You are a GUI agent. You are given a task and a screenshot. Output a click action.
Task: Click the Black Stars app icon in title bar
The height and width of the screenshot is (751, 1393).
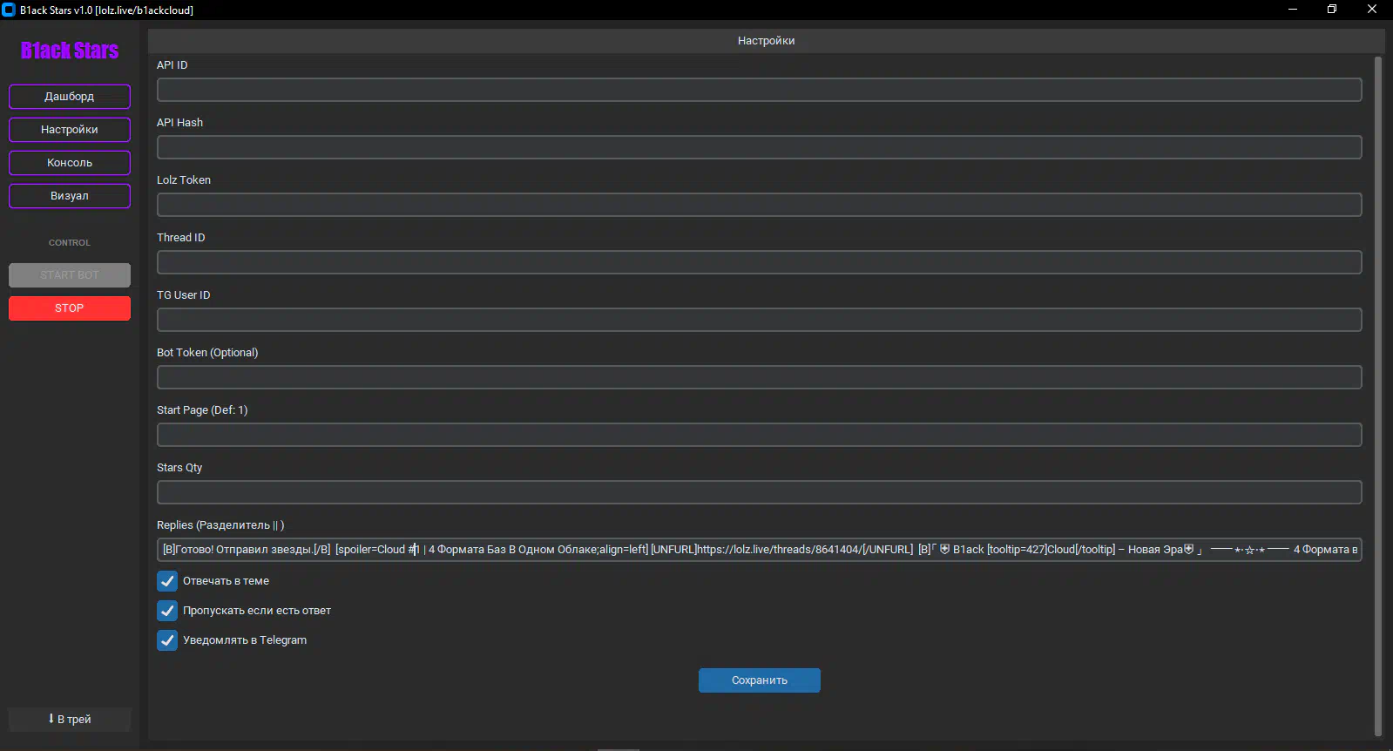(9, 10)
